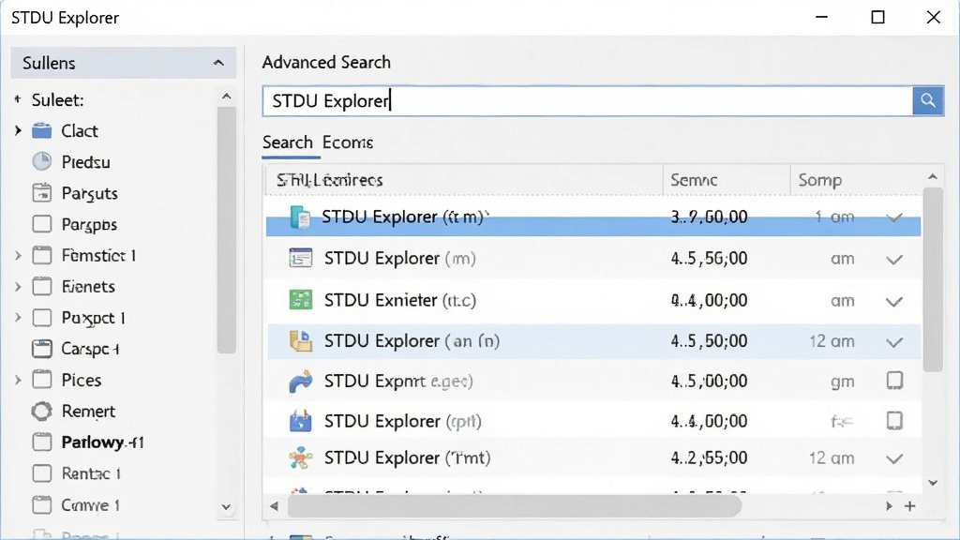This screenshot has height=540, width=960.
Task: Expand the Puxpct 1 tree node
Action: coord(18,318)
